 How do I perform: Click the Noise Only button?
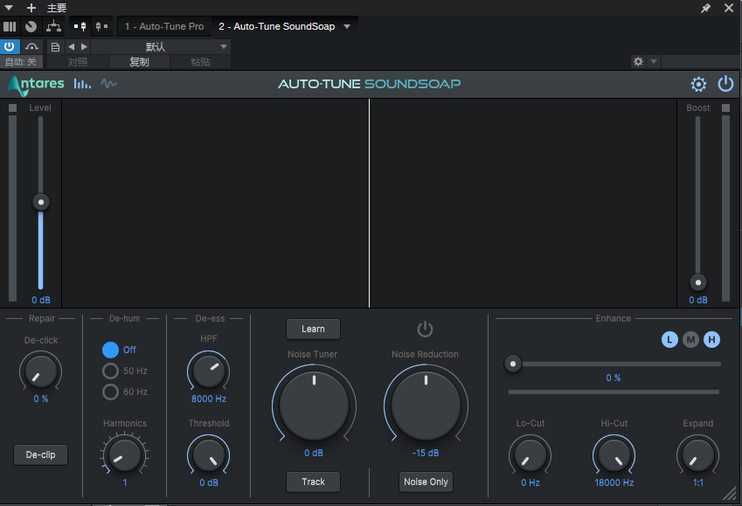(x=426, y=482)
